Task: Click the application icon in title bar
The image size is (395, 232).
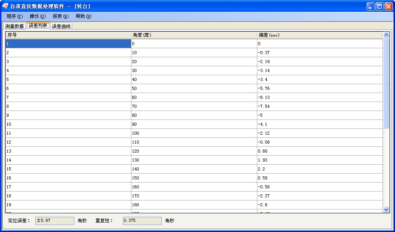Action: click(x=5, y=6)
